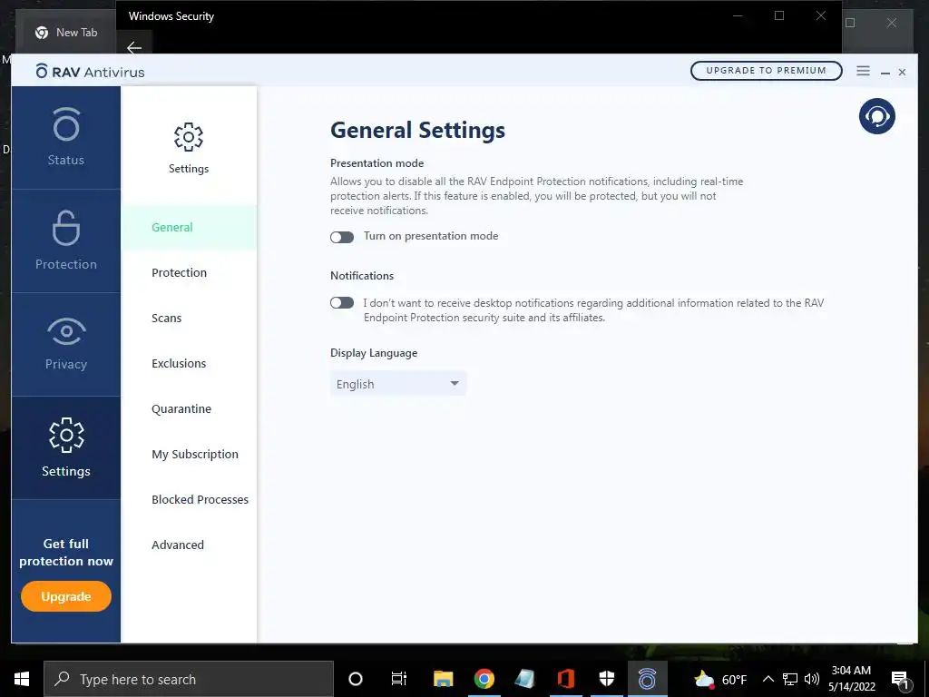Screen dimensions: 929x697
Task: Select the Settings gear in sidebar
Action: click(65, 447)
